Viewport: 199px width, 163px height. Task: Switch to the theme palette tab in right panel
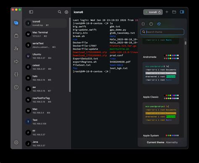[159, 24]
